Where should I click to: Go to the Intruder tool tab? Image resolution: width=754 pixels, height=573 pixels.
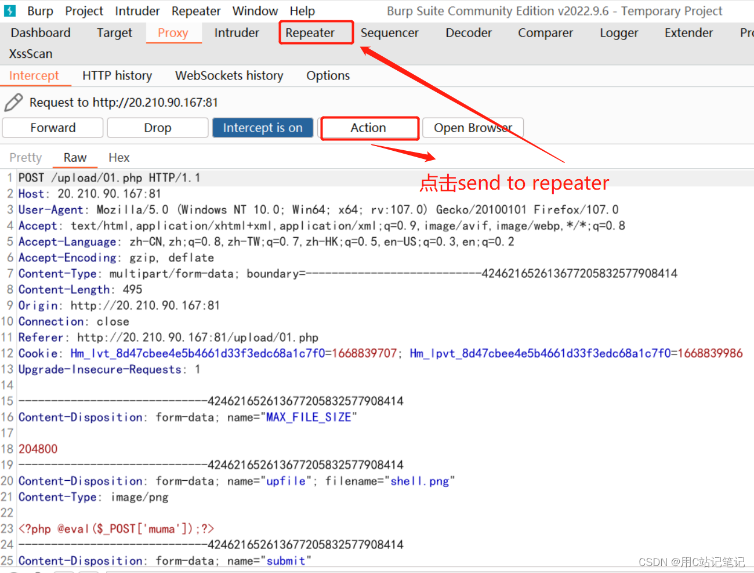[237, 33]
